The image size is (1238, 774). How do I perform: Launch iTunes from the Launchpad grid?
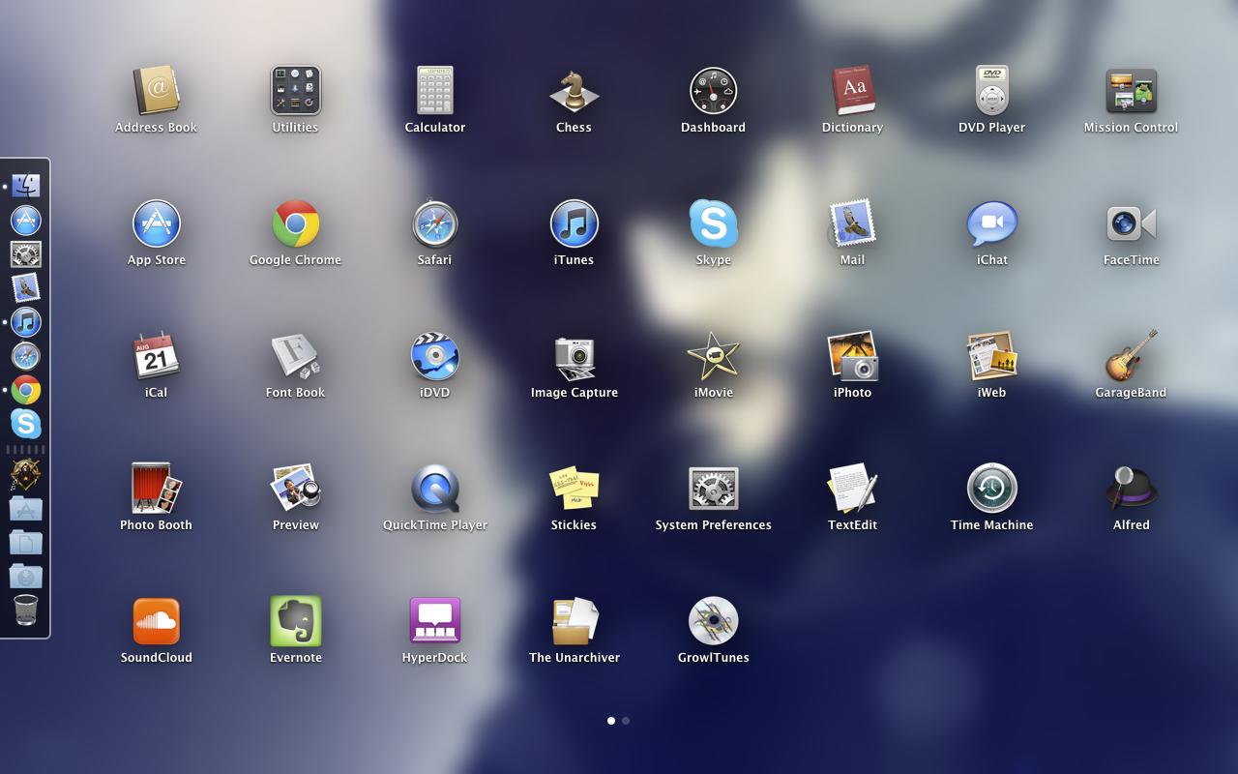pyautogui.click(x=574, y=223)
